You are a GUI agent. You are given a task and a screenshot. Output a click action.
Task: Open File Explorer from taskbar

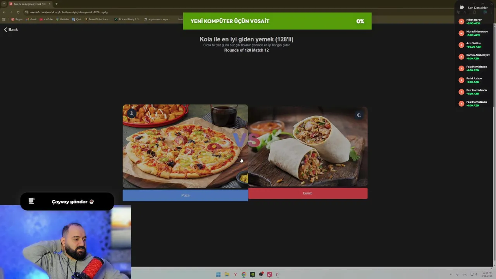(x=227, y=274)
